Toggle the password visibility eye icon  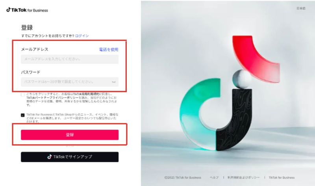[114, 82]
